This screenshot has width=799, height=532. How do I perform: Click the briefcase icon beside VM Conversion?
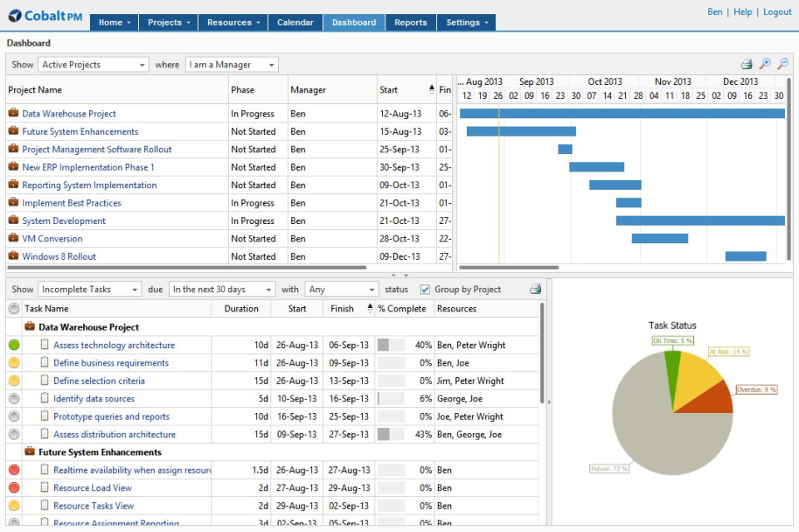coord(13,239)
